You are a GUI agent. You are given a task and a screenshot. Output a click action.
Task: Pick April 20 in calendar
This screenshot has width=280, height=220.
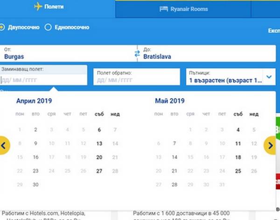click(x=99, y=157)
